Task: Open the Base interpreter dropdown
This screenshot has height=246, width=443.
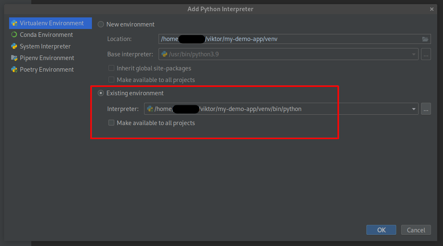Action: (x=413, y=54)
